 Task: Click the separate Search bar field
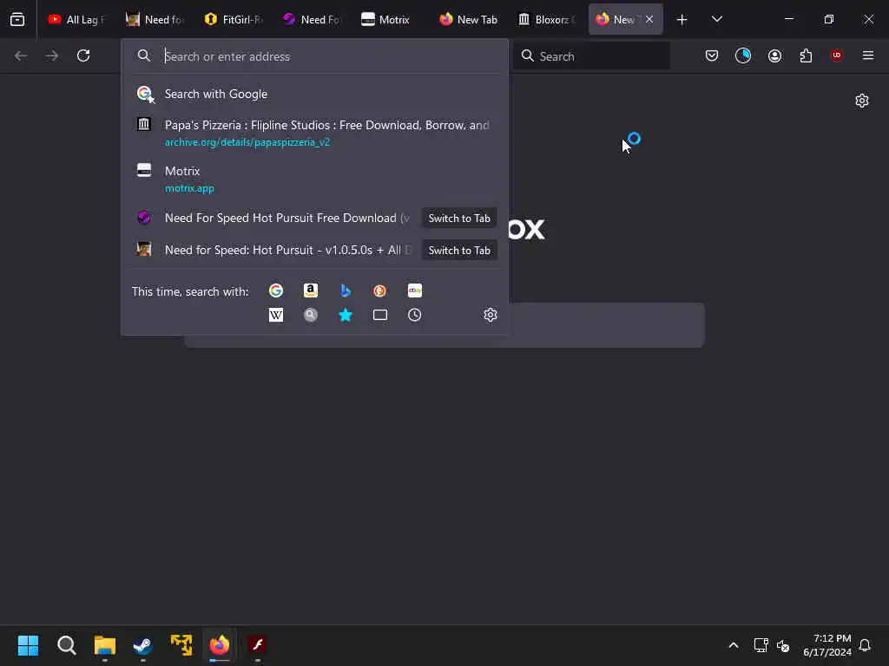pyautogui.click(x=591, y=56)
